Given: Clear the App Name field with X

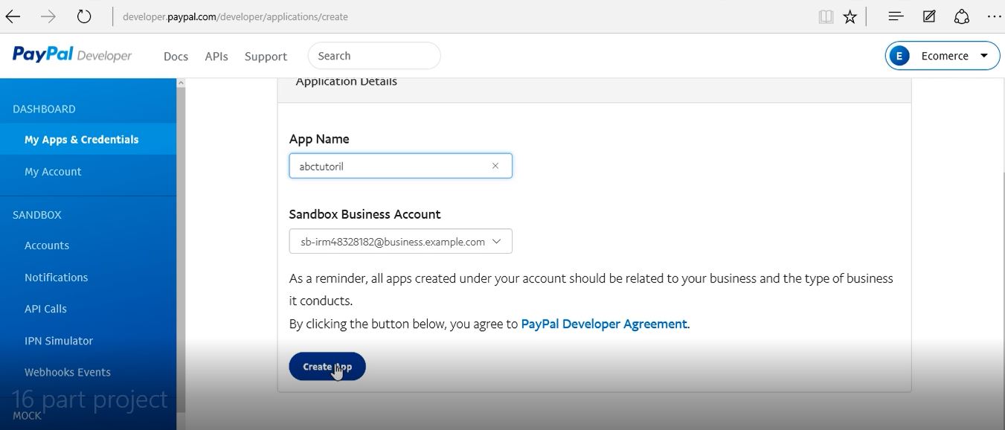Looking at the screenshot, I should pos(495,166).
